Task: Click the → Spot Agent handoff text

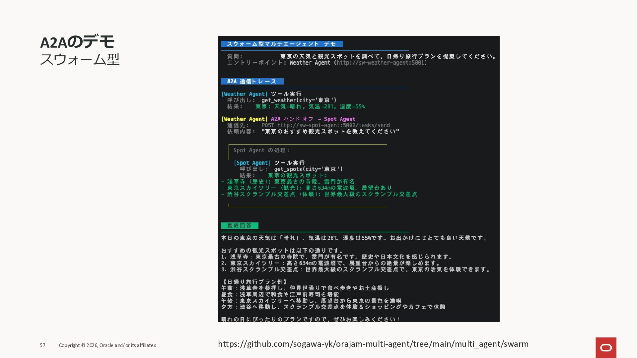Action: [336, 119]
